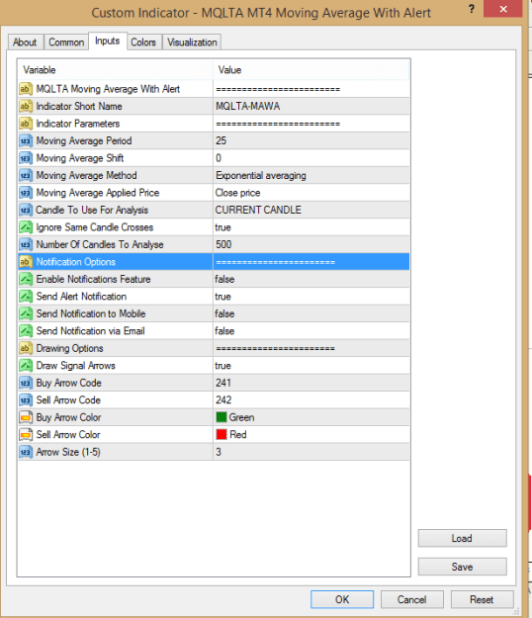This screenshot has height=618, width=532.
Task: Select the Send Alert Notification row label
Action: 81,297
